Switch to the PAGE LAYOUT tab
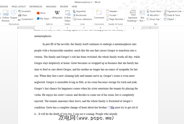 [x=19, y=7]
